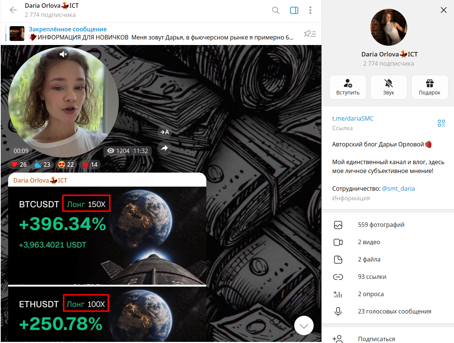
Task: Add the heart reaction with 26 count
Action: [19, 164]
